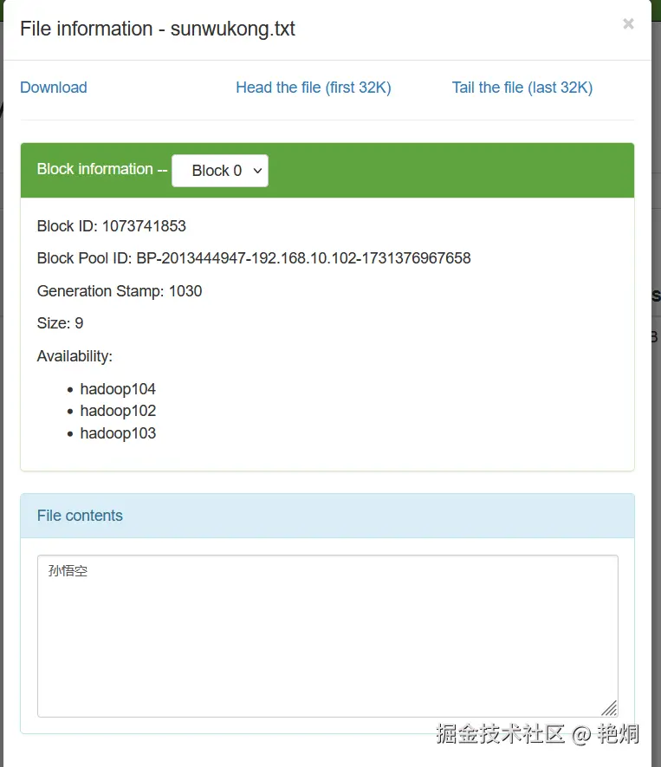Click the 孙悟空 text in file contents

pos(68,571)
